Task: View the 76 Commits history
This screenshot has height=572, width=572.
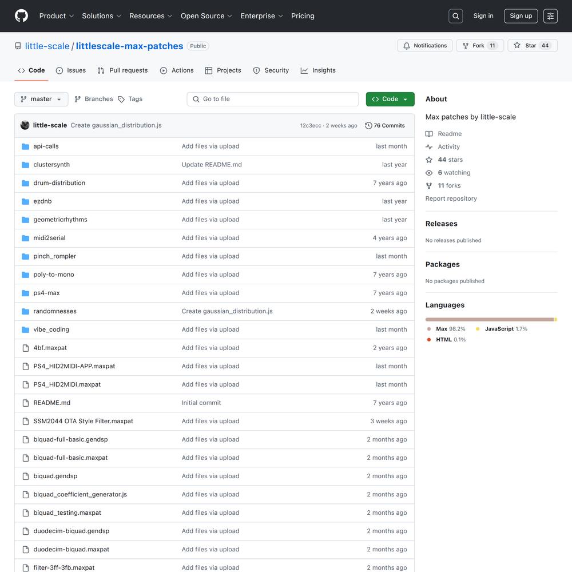Action: click(x=385, y=125)
